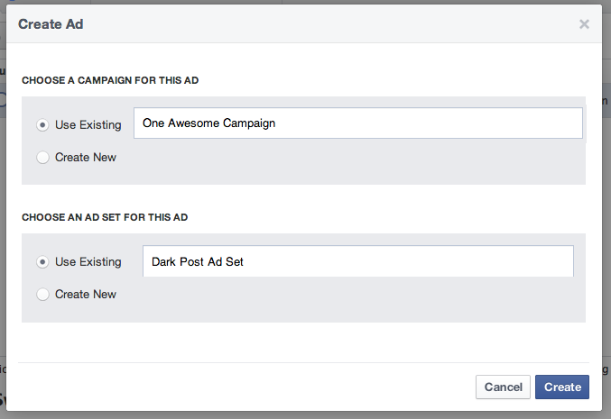Click the Dark Post Ad Set text
This screenshot has height=419, width=611.
coord(197,262)
